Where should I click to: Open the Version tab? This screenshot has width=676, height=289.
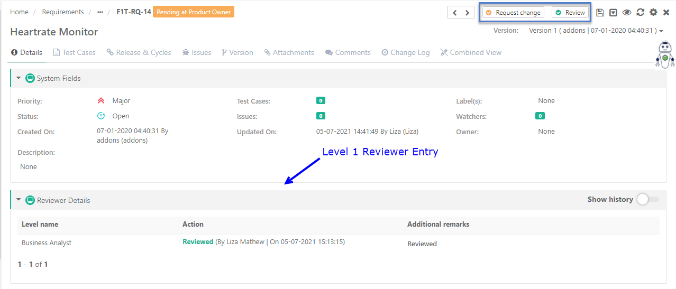[237, 52]
